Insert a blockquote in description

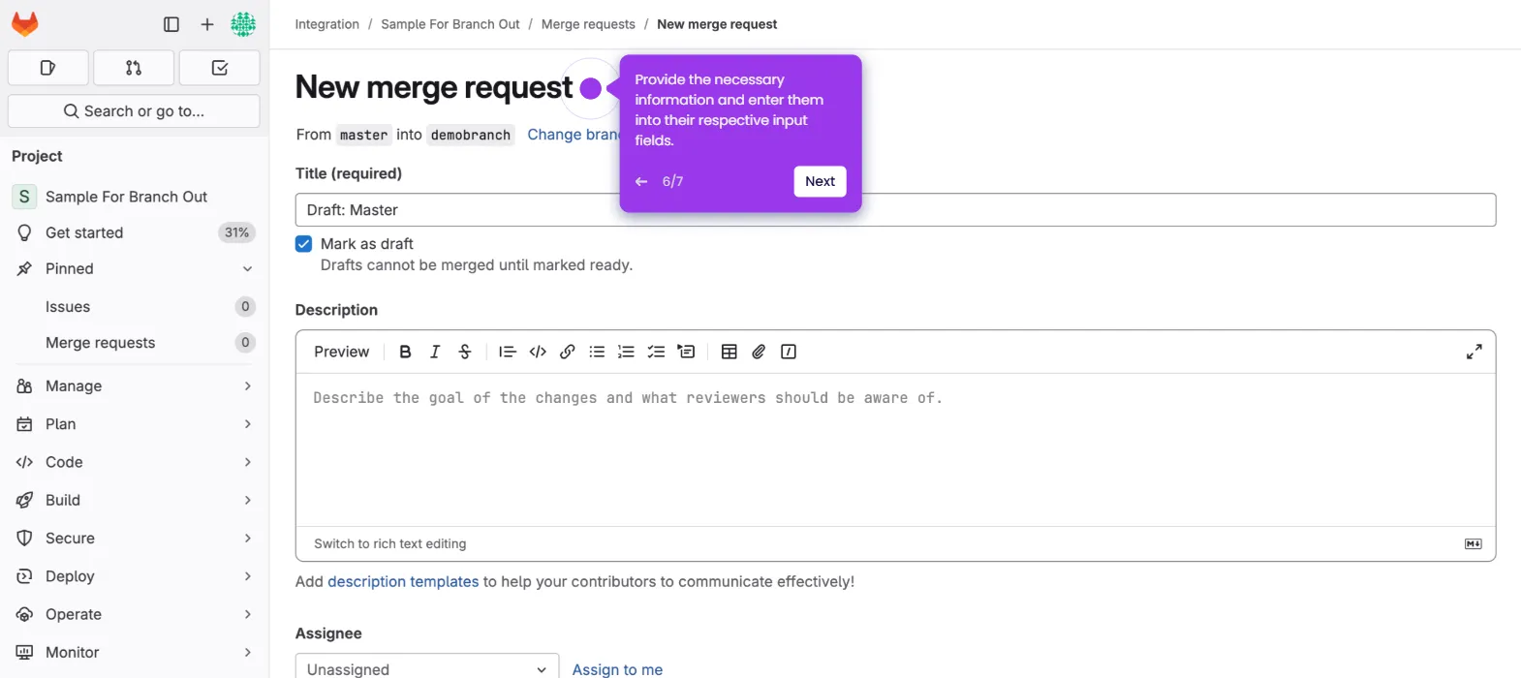[507, 352]
